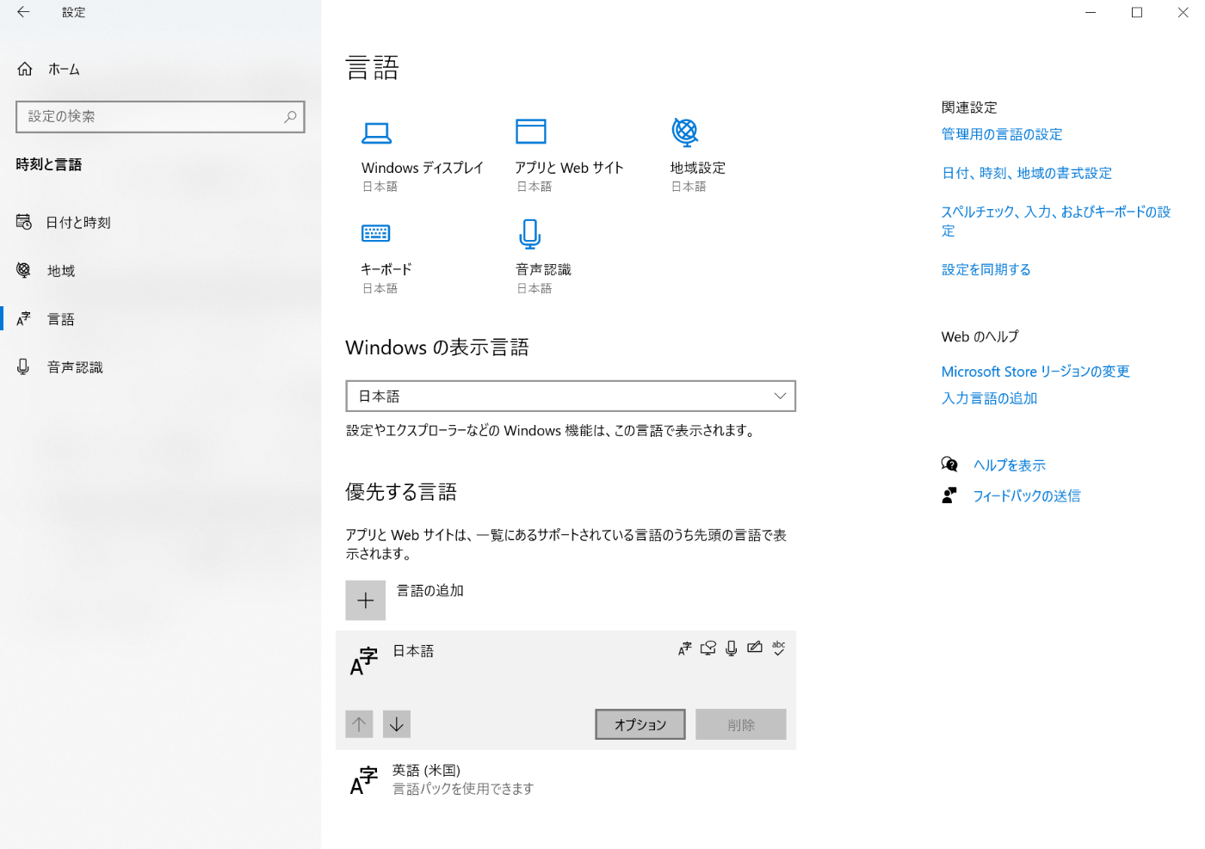Click the アプリと Web サイト window icon
This screenshot has width=1205, height=849.
(x=530, y=132)
